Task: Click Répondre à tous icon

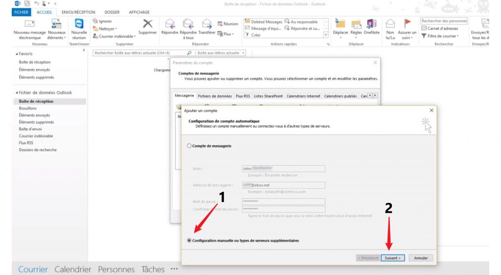Action: click(x=188, y=24)
